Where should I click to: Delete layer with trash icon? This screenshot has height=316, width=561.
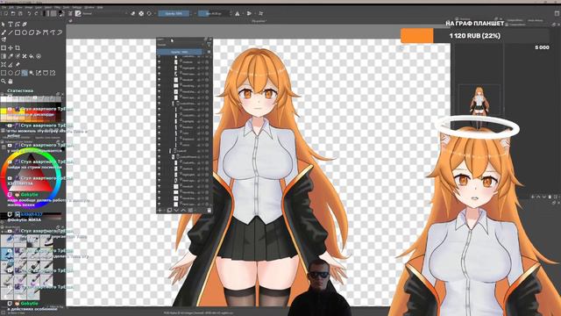[x=209, y=211]
